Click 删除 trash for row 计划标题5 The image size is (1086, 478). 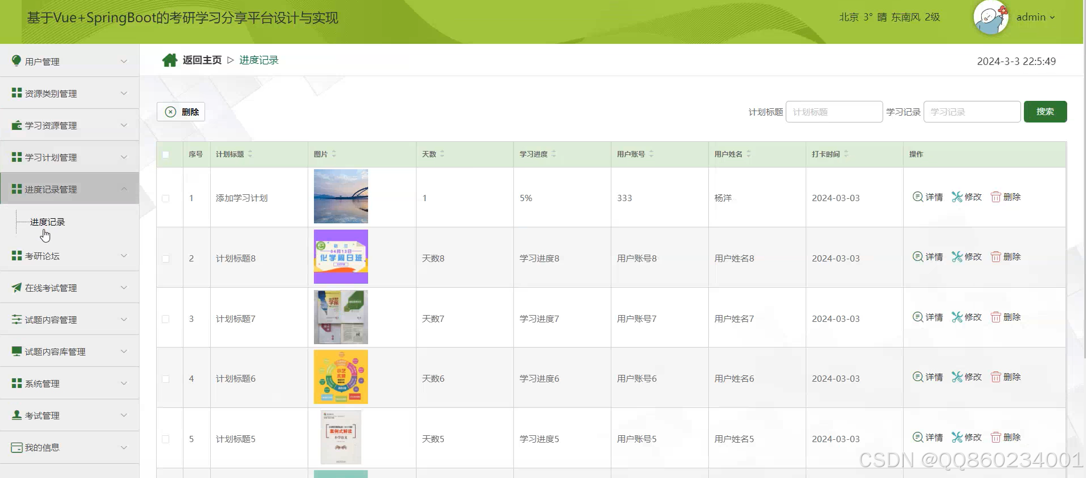1006,438
